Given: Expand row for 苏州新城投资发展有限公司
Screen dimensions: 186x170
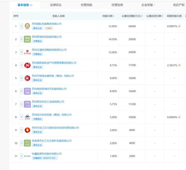Looking at the screenshot, I should coord(22,39).
